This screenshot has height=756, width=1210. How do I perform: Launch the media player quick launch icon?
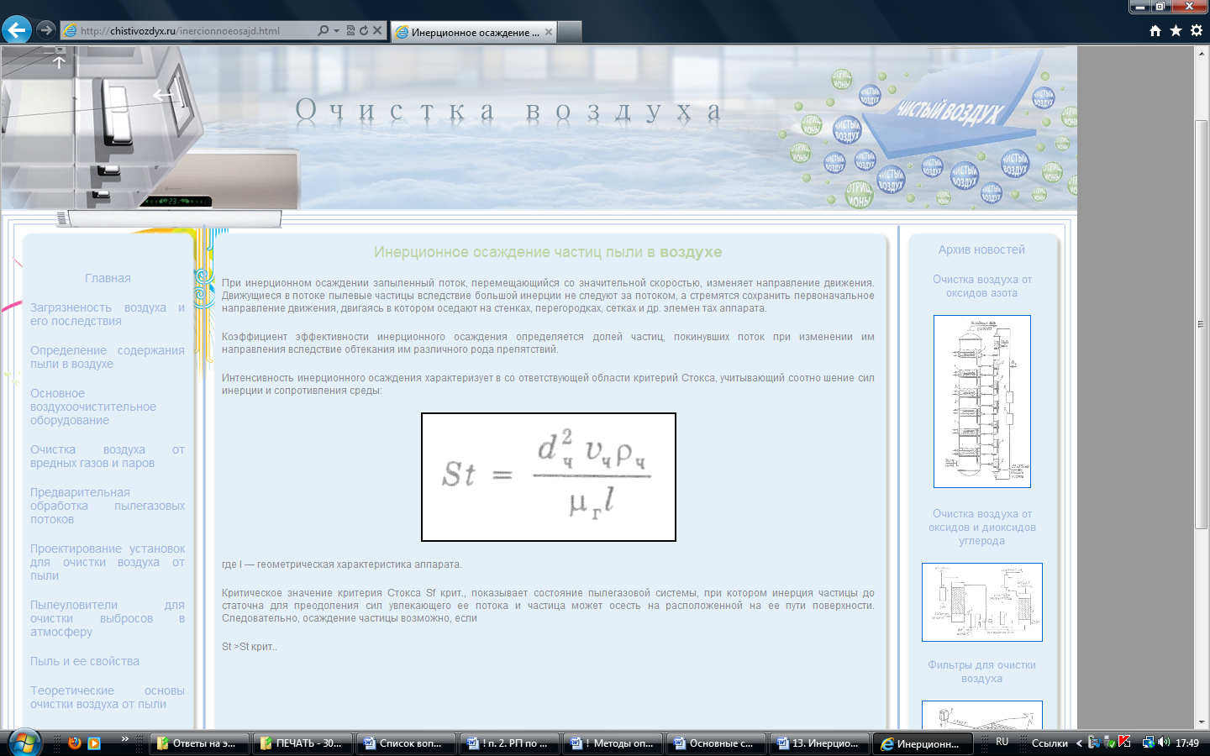point(94,743)
